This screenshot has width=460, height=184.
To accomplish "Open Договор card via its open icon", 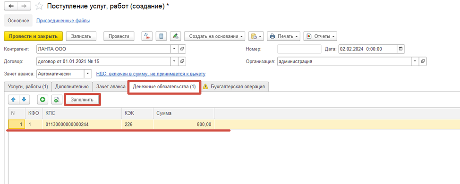I will click(x=182, y=61).
